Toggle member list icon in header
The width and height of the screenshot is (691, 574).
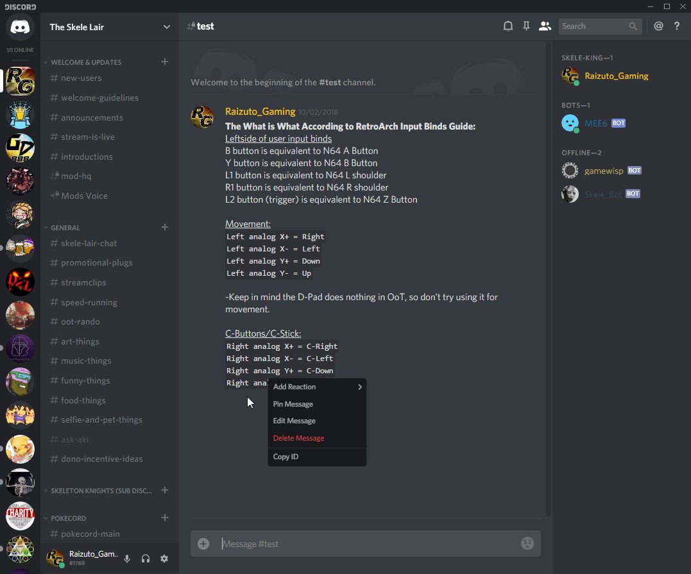[545, 26]
